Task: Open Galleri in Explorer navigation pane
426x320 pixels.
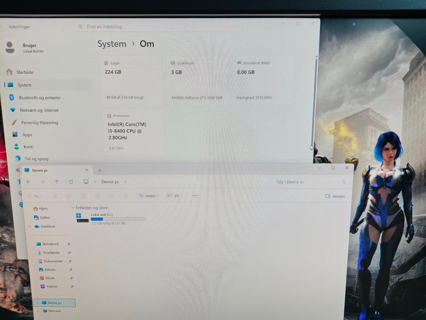Action: point(42,217)
